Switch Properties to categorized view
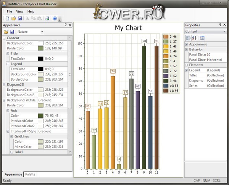 coord(188,38)
